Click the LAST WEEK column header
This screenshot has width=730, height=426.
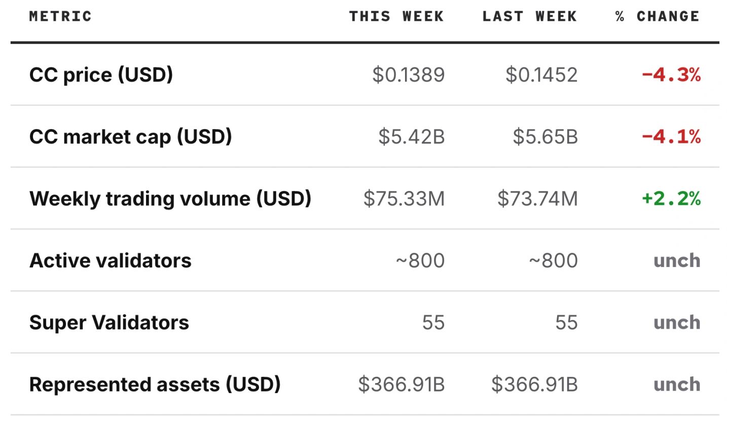click(530, 16)
